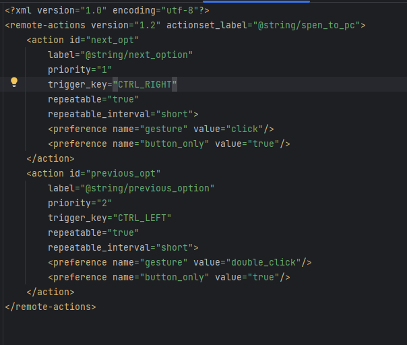Click the yellow lightbulb quick-fix icon
This screenshot has height=345, width=407.
tap(14, 82)
